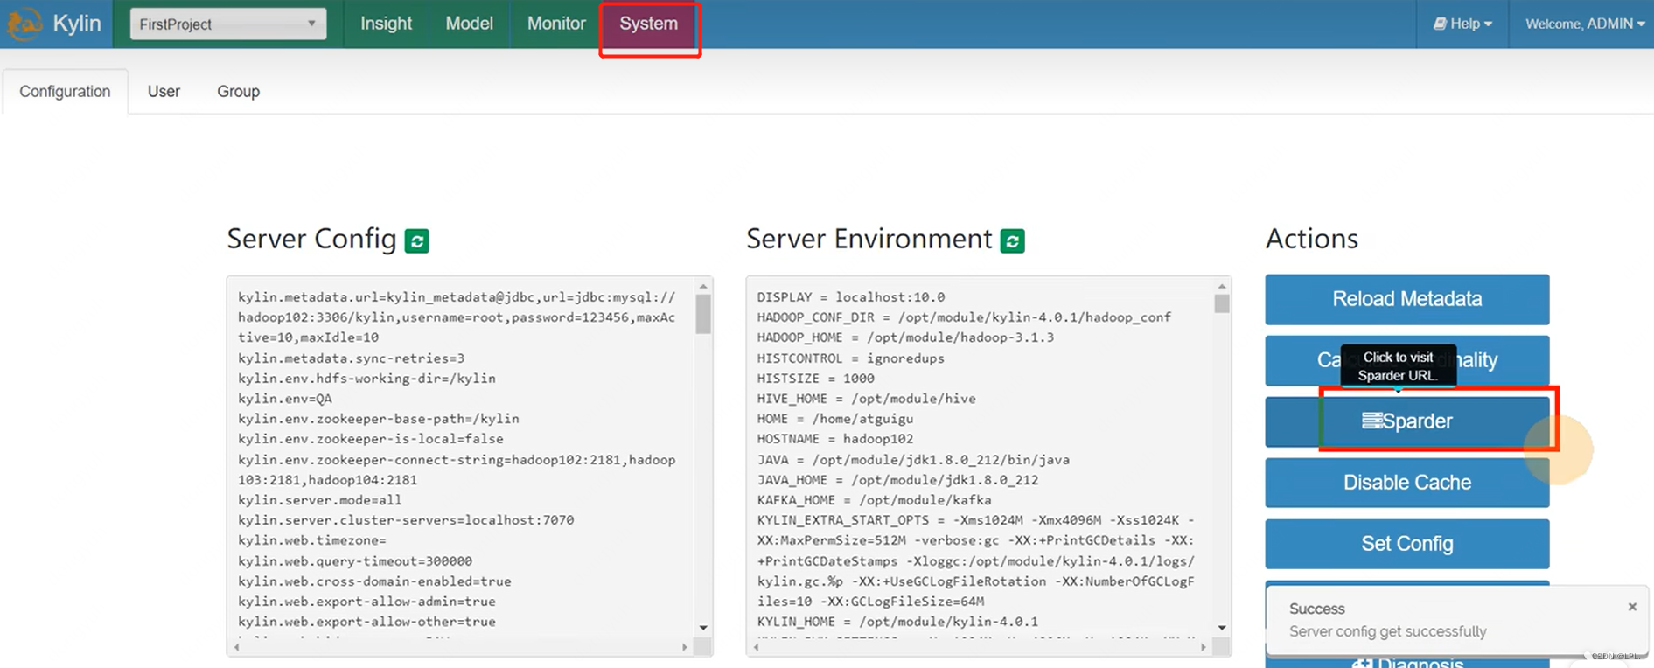Click Server Environment scroll down arrow

tap(1222, 628)
